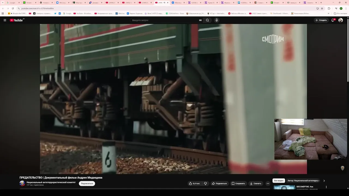The image size is (349, 196).
Task: Open Dashboard - Ethermine bookmark
Action: (x=279, y=13)
